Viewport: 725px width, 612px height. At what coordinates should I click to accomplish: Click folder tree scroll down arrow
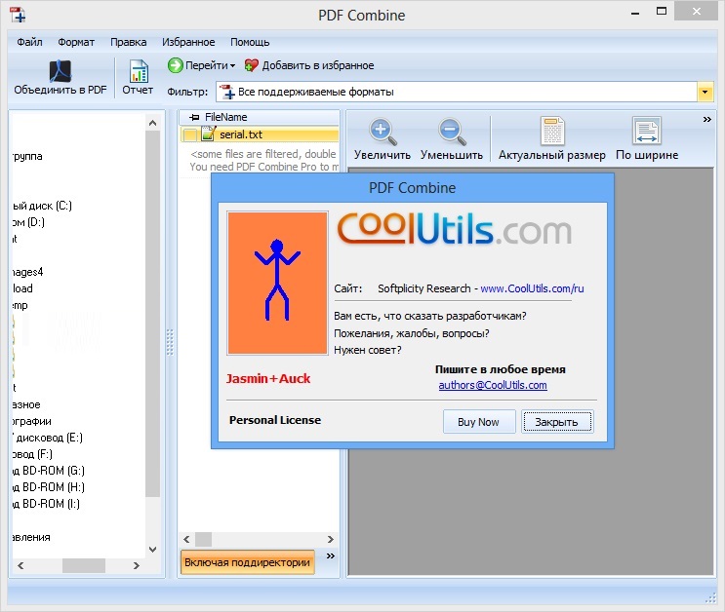coord(152,550)
